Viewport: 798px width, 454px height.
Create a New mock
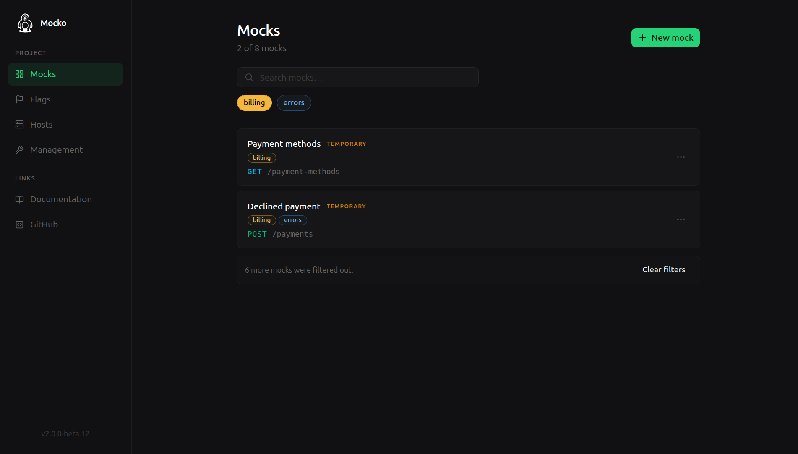665,38
